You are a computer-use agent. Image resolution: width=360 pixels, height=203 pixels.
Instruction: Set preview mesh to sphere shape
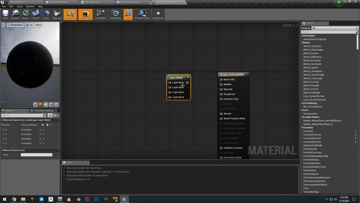point(40,105)
